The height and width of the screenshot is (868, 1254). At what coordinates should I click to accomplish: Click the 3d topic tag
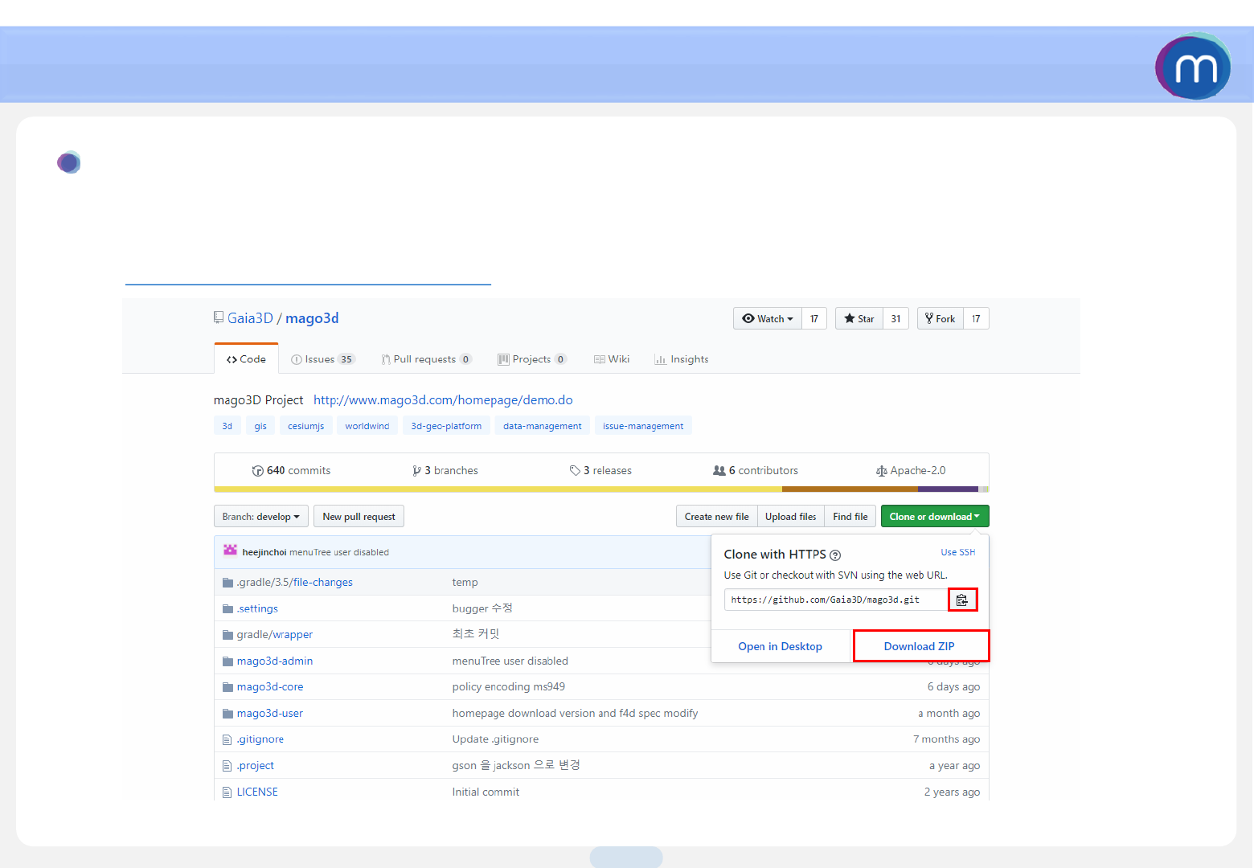[x=227, y=426]
